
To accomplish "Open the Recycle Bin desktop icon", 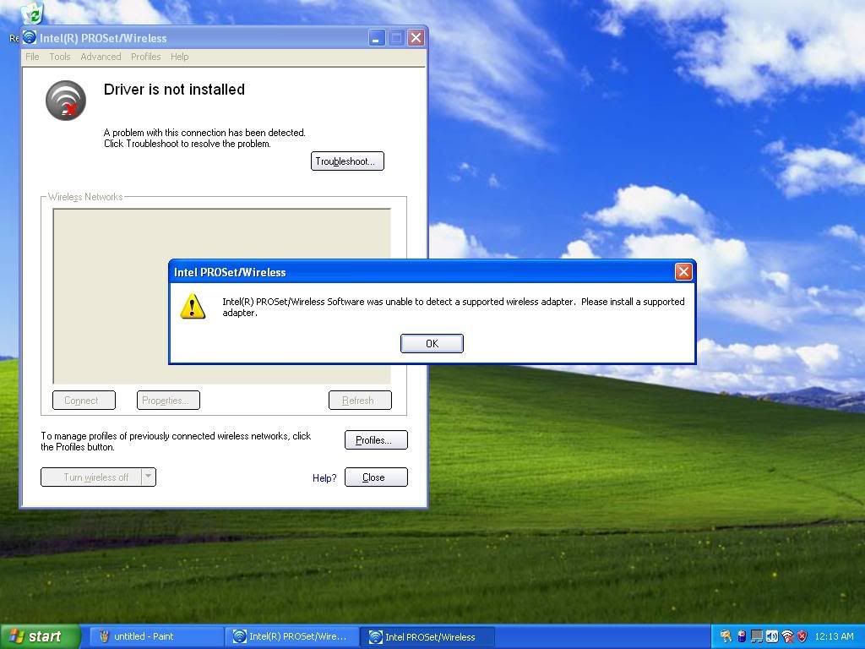I will click(32, 14).
